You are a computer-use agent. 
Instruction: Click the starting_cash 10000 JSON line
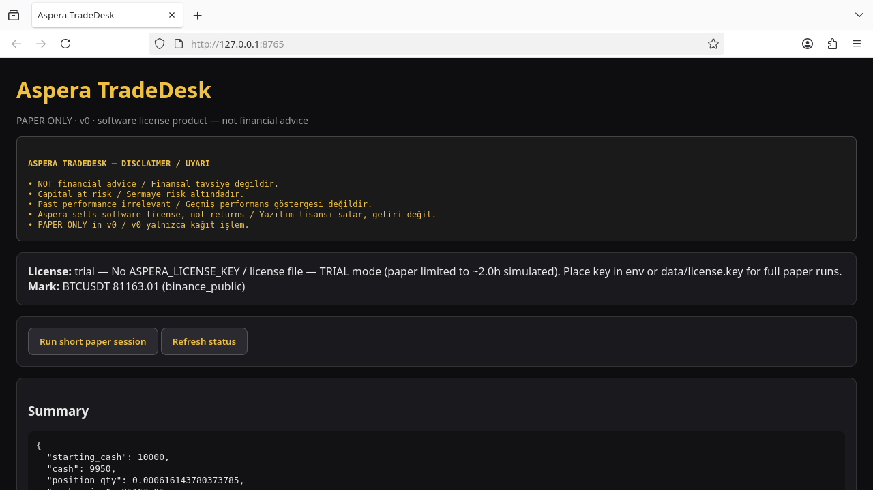(108, 457)
